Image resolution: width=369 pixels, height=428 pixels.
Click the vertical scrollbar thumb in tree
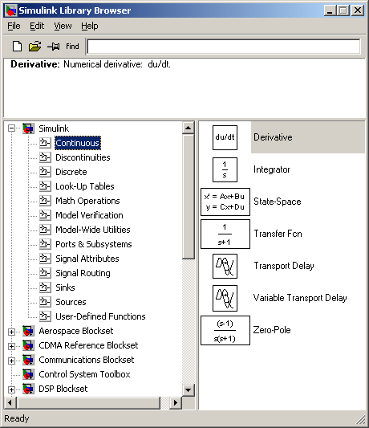pos(189,196)
